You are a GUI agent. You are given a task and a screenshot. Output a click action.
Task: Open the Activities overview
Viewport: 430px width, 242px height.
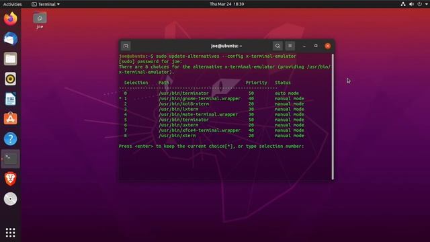tap(12, 4)
